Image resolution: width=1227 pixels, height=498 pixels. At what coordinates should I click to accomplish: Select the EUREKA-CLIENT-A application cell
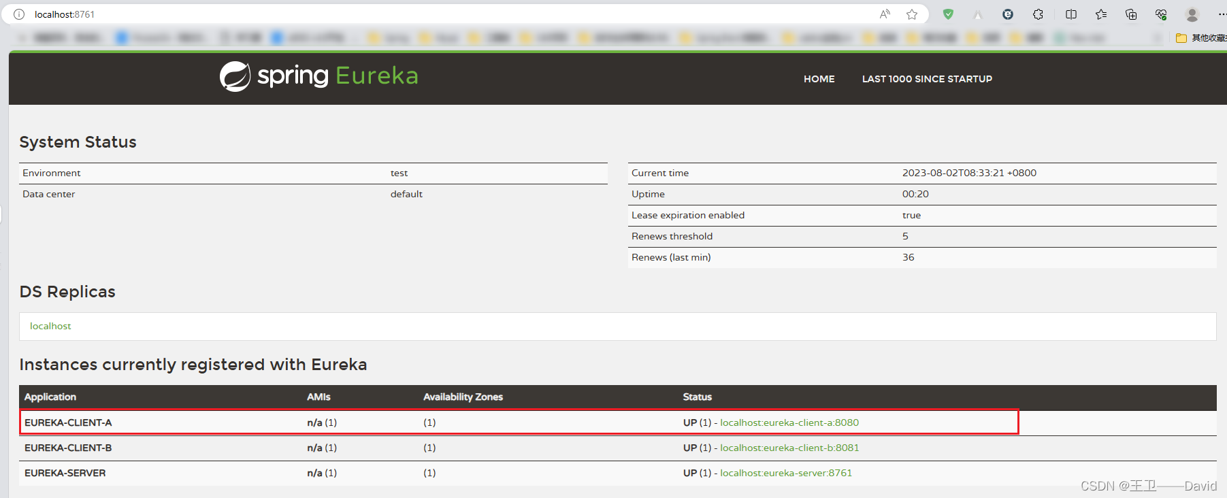pos(68,422)
